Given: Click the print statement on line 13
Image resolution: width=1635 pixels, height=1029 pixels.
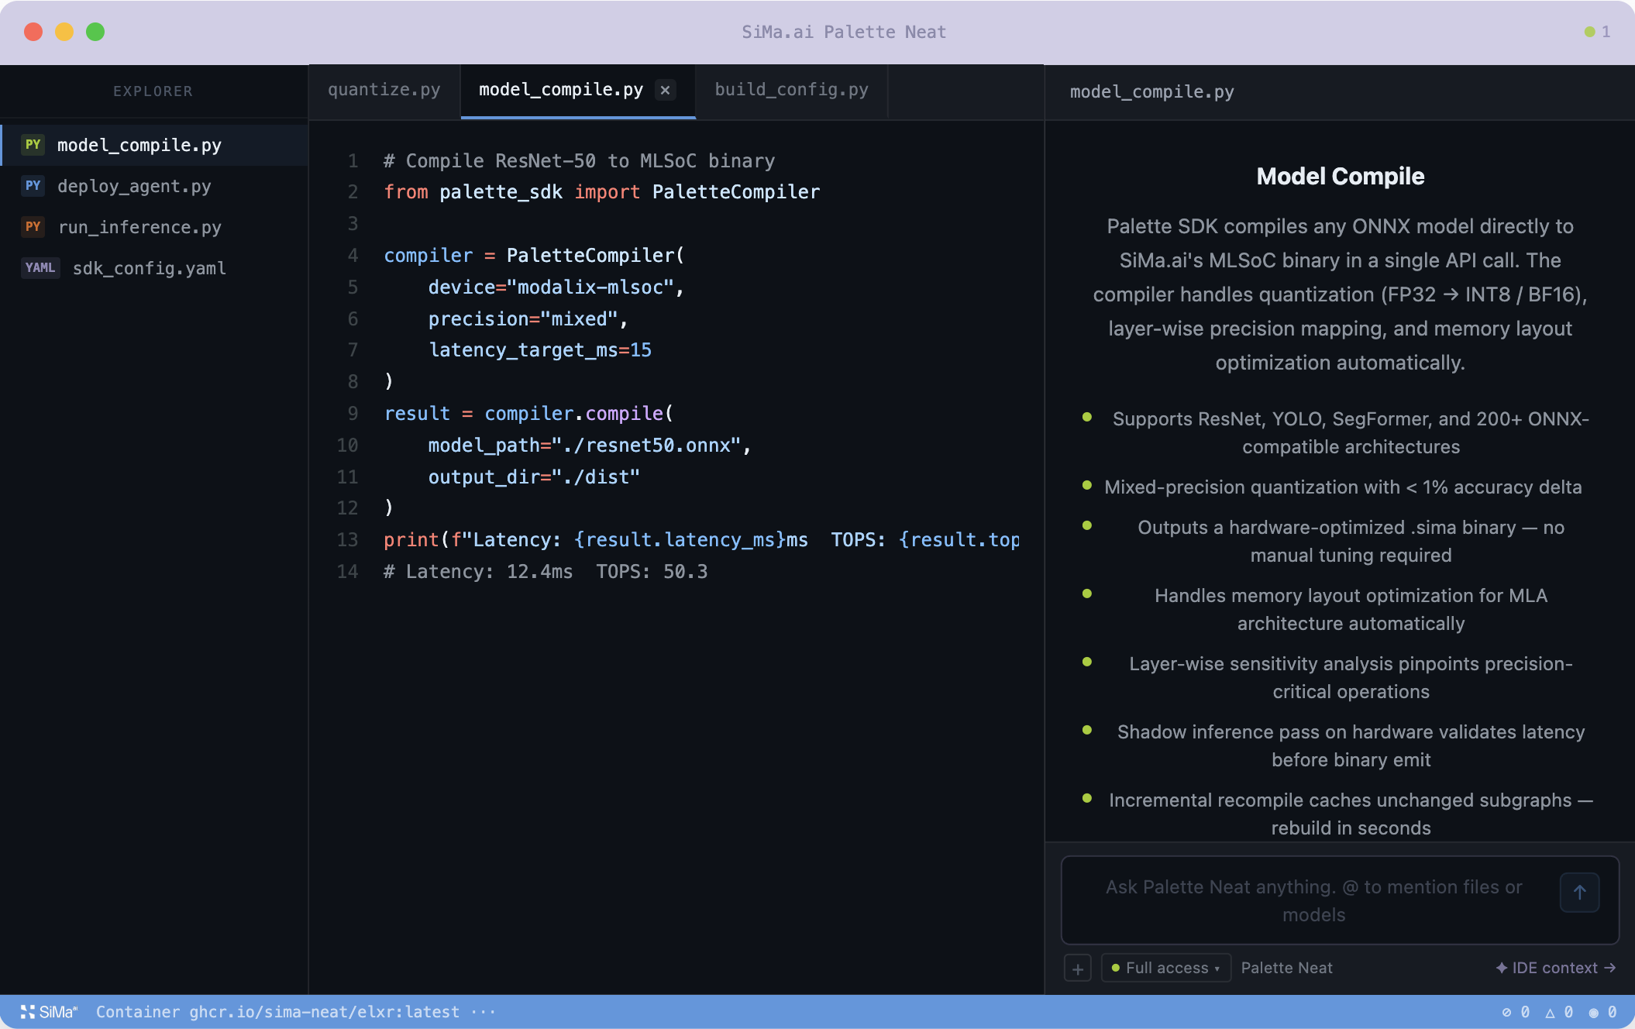Looking at the screenshot, I should click(701, 540).
